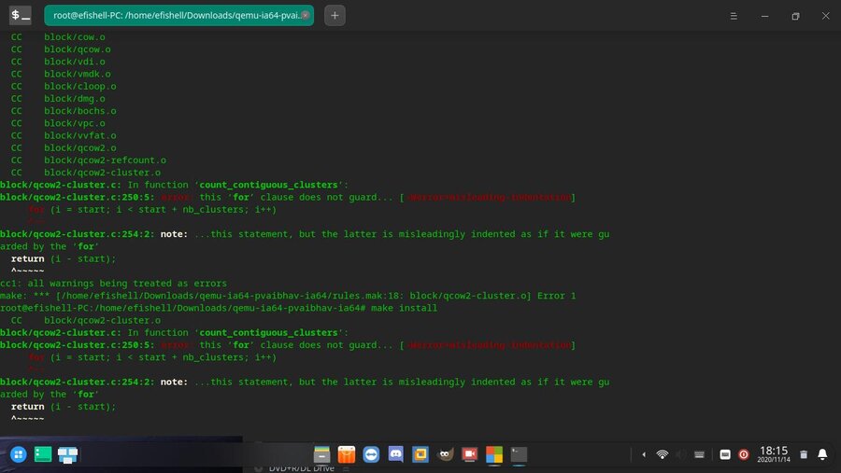Close the root@efishell-PC terminal tab
Image resolution: width=841 pixels, height=473 pixels.
306,15
